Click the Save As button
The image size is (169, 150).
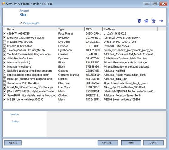108,143
